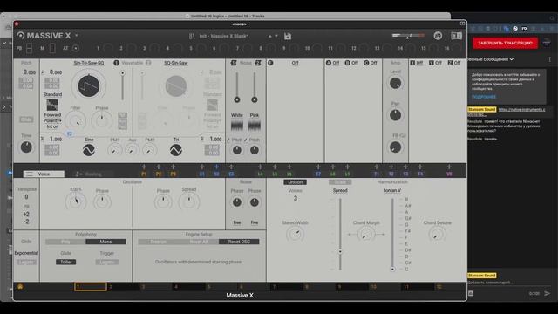The width and height of the screenshot is (558, 314).
Task: Select Reset OSC engine setup option
Action: point(239,242)
